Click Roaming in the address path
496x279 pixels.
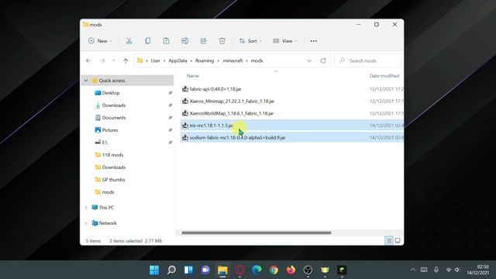[205, 60]
